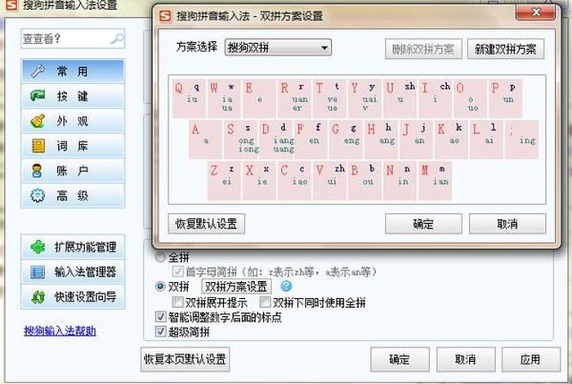Toggle 智能调整数字后面的标点 checkbox
The image size is (572, 384).
(160, 316)
